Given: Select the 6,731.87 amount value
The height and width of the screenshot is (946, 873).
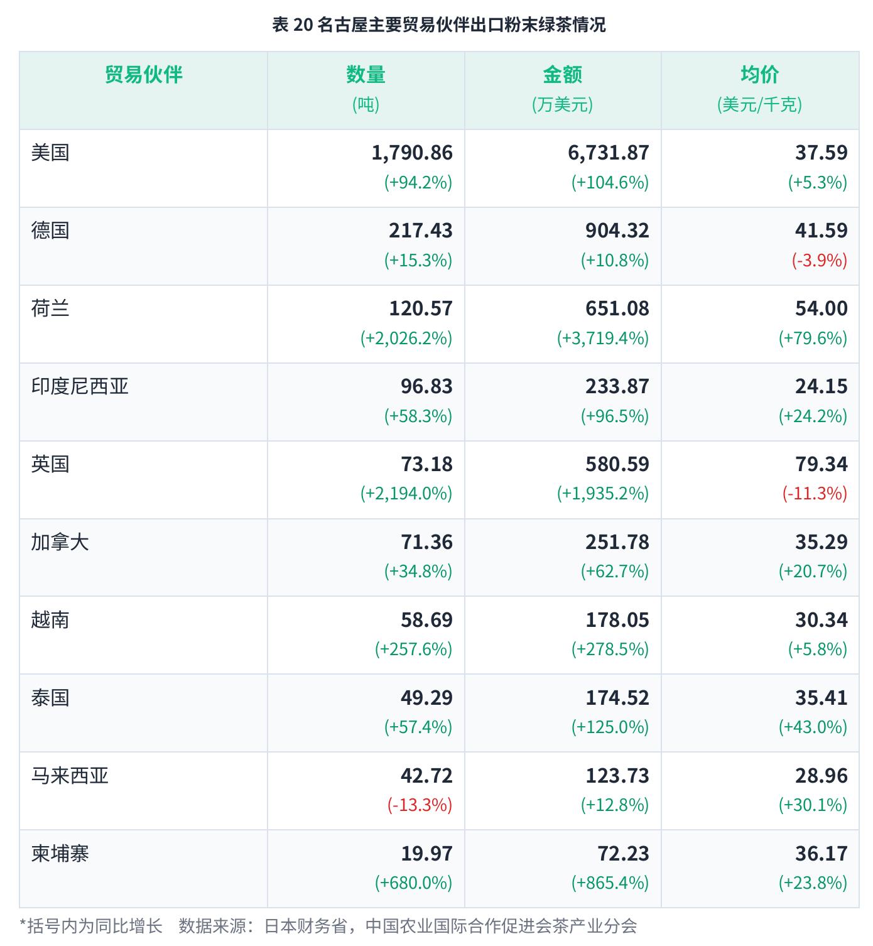Looking at the screenshot, I should (609, 153).
